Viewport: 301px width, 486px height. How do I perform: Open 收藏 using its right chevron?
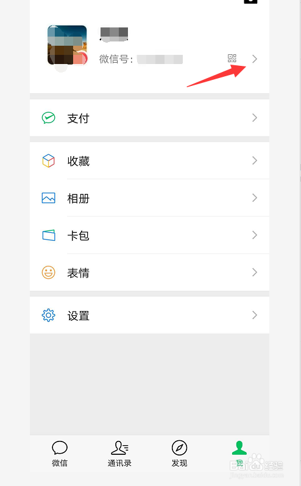(x=255, y=160)
